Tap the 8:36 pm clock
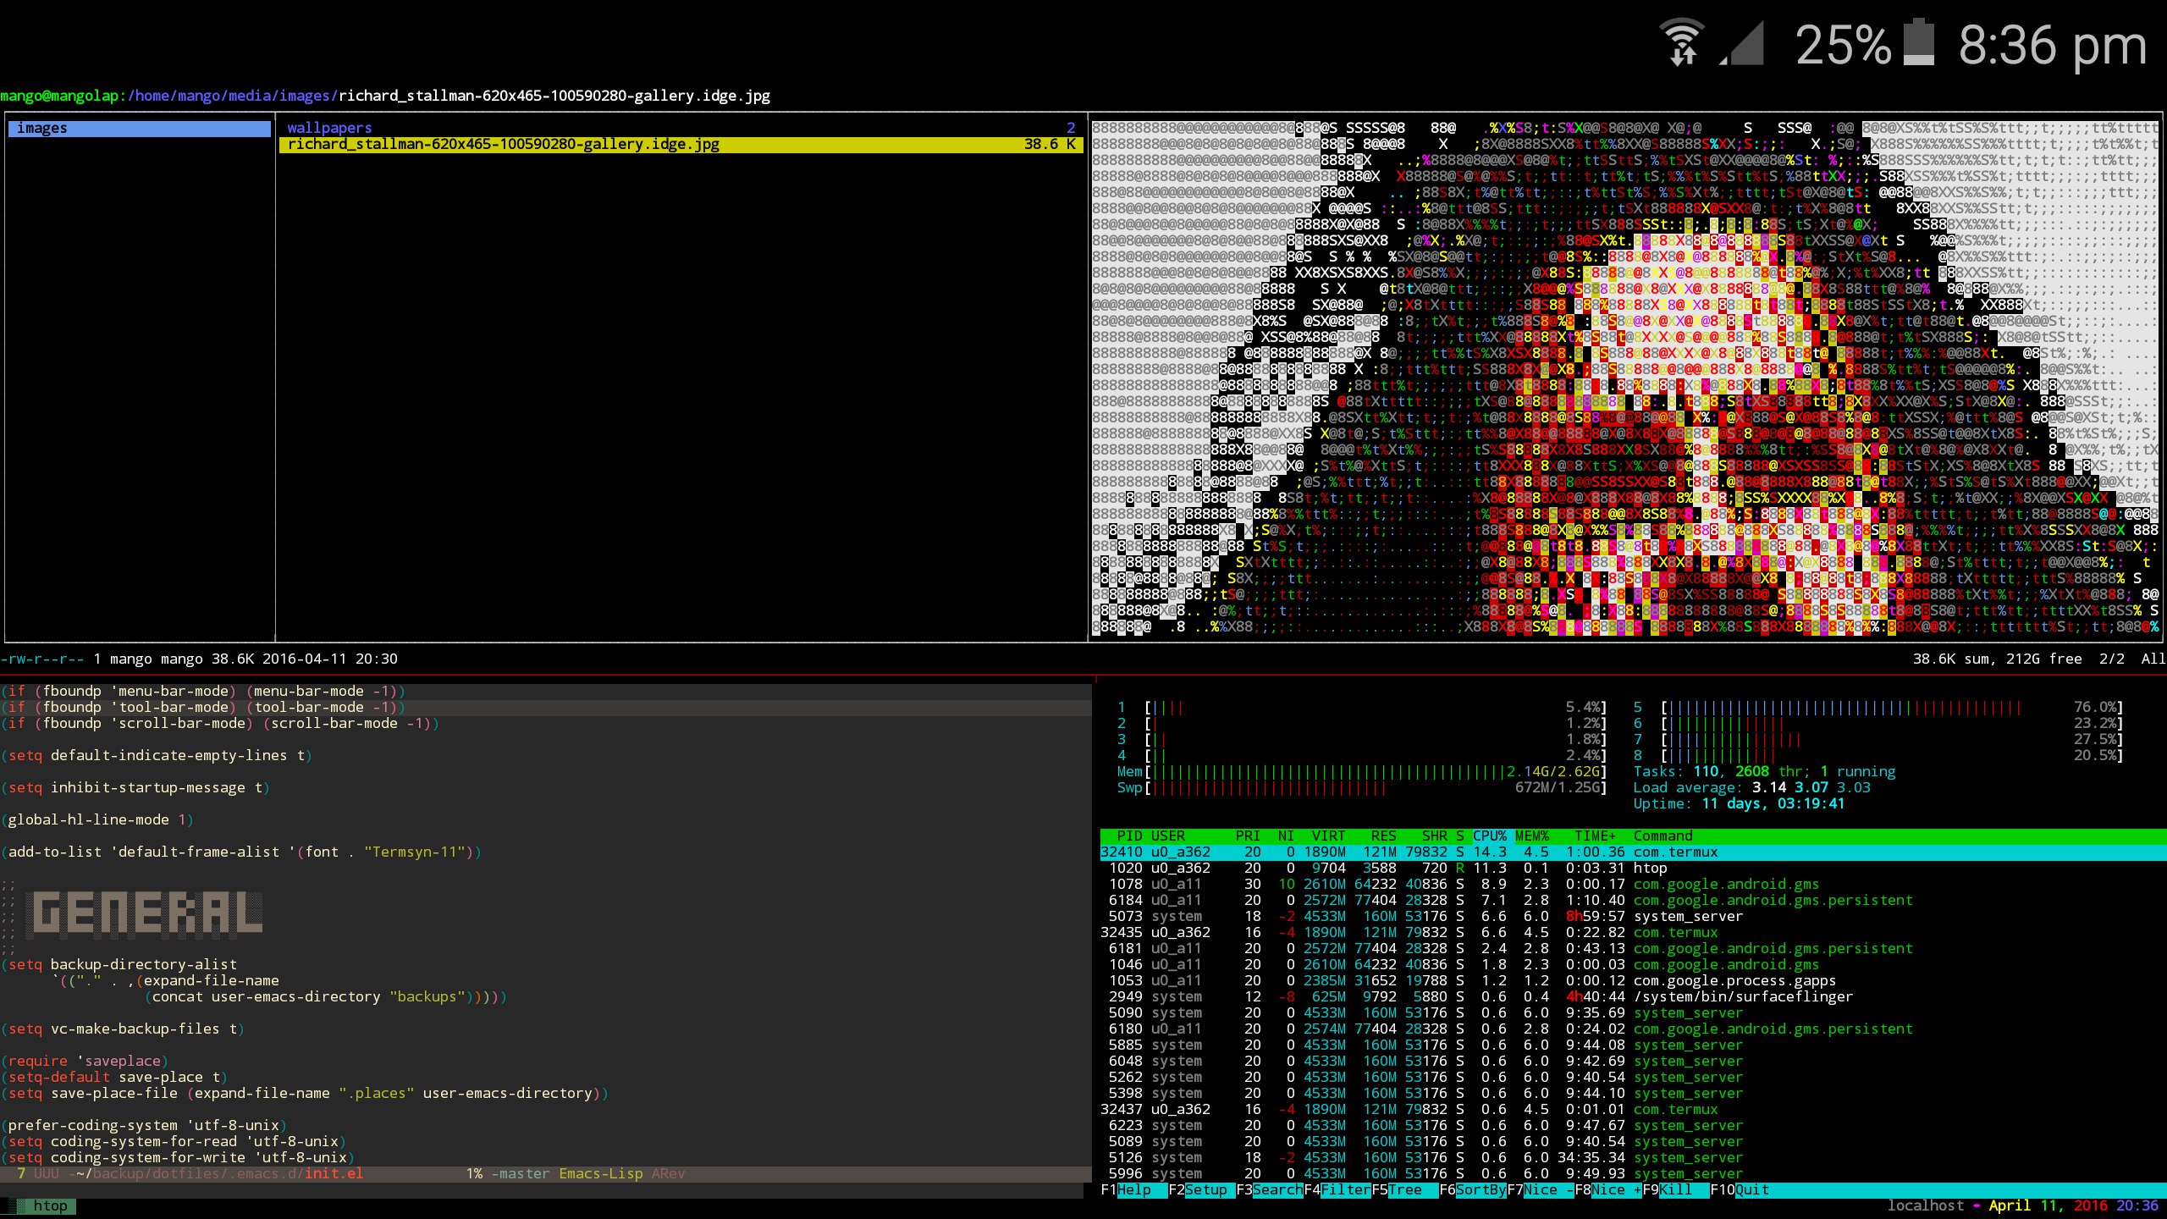 tap(2053, 46)
